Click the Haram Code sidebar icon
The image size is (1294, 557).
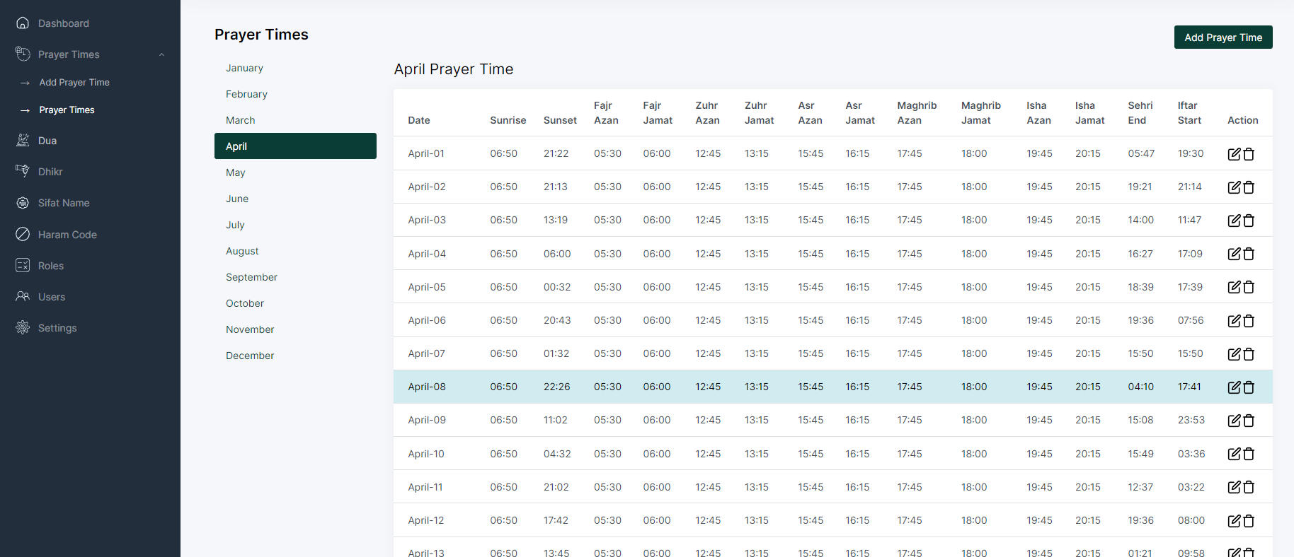(x=23, y=235)
